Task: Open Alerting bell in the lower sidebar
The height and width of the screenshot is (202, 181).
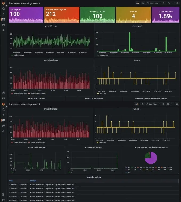Action: point(3,131)
